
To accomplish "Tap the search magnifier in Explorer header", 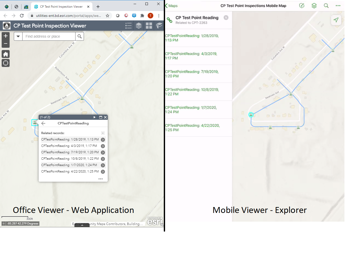I will coord(326,6).
